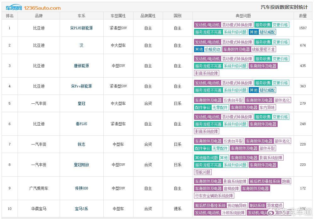
Task: Click 续航里程不准 tag in 汉 row
Action: [x=263, y=49]
